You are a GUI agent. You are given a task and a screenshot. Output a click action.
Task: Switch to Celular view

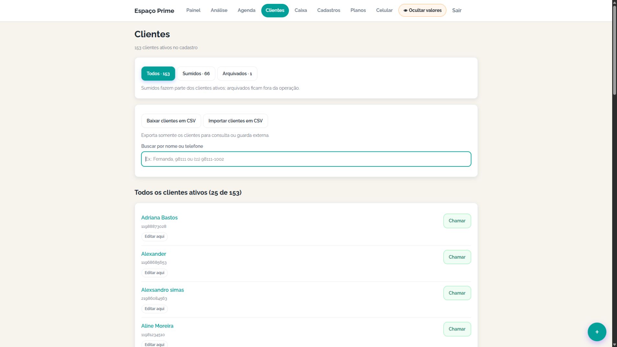click(x=384, y=10)
